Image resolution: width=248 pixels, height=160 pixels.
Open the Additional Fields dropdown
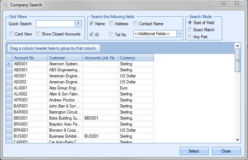point(178,34)
